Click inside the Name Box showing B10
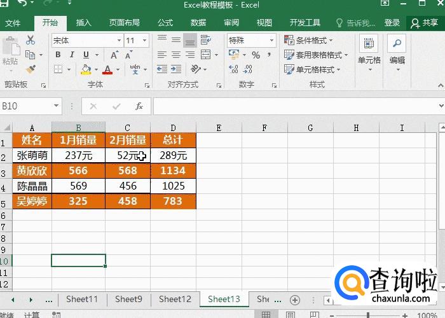Screen dimensions: 445x318 [25, 106]
